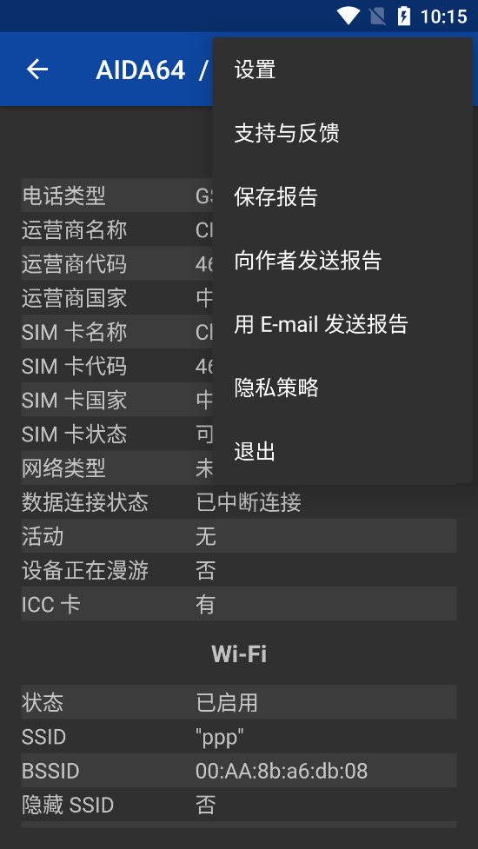Tap the back arrow icon
This screenshot has height=849, width=478.
pyautogui.click(x=37, y=70)
